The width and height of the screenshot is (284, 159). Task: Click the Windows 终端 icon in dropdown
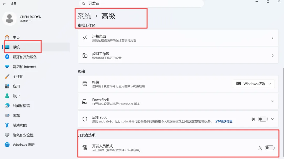pos(239,83)
